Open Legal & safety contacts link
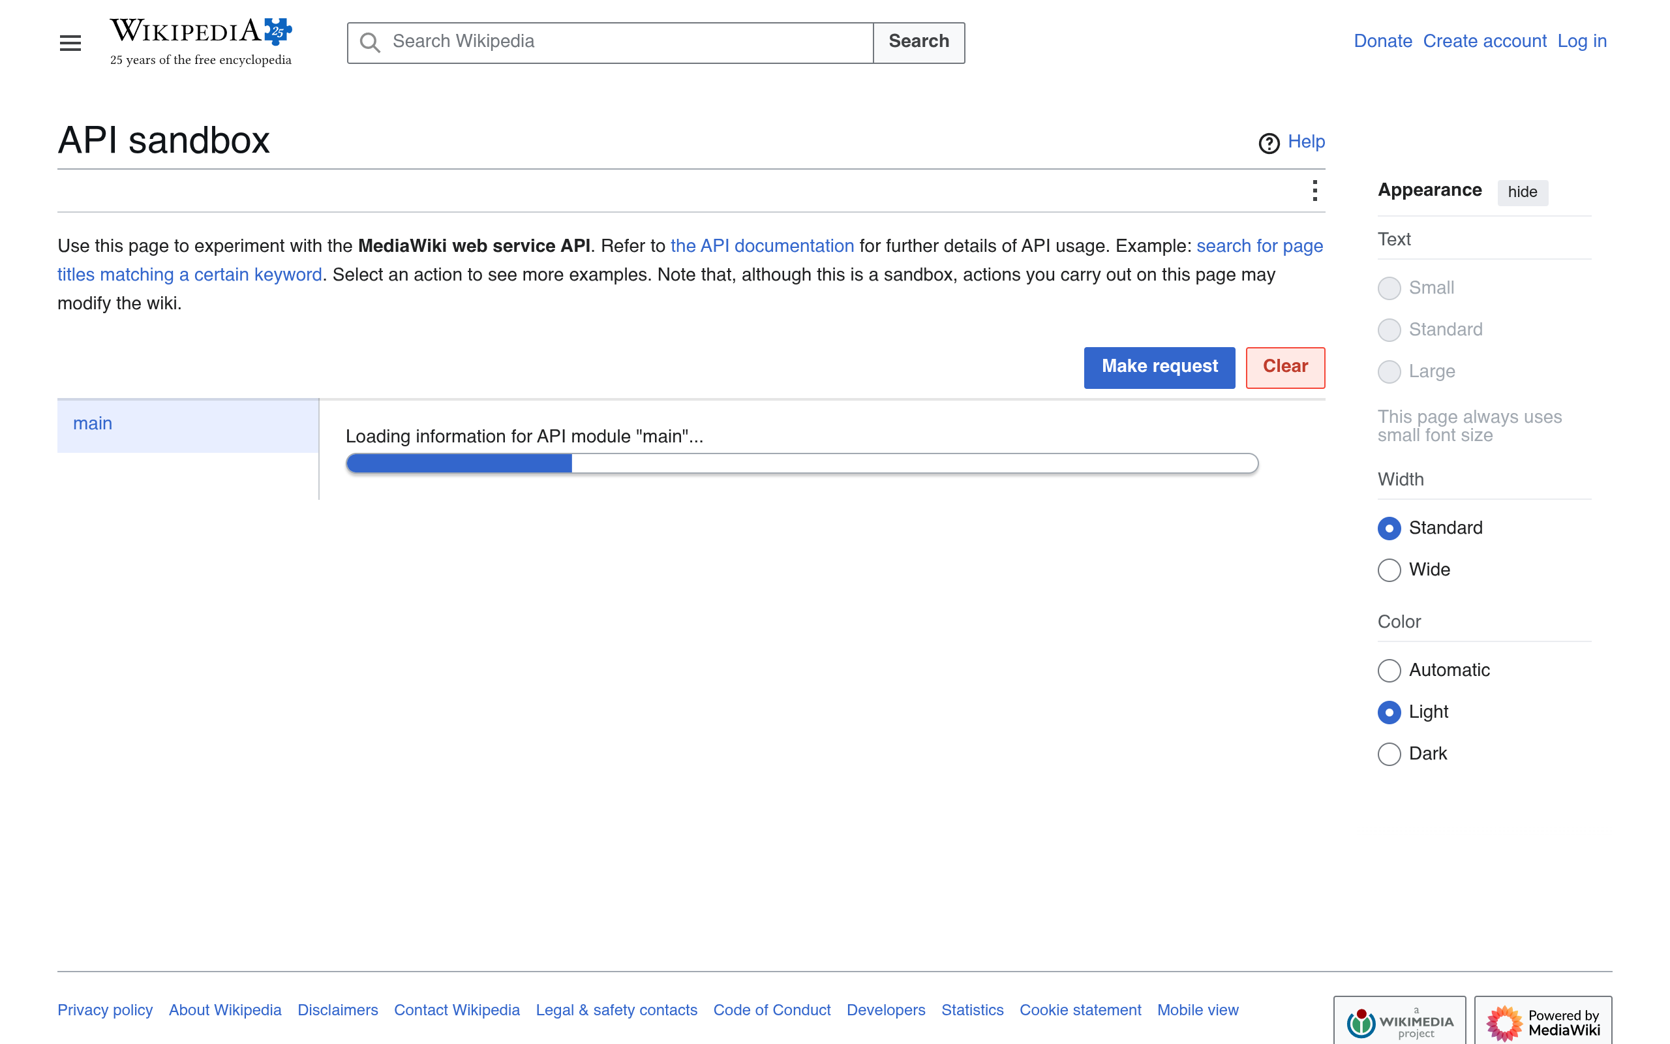The image size is (1670, 1044). (x=616, y=1010)
